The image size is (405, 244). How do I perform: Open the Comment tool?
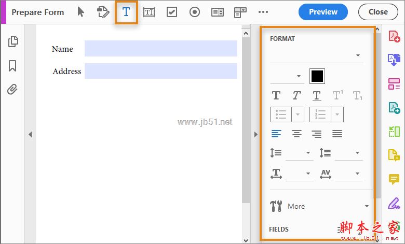click(x=394, y=179)
